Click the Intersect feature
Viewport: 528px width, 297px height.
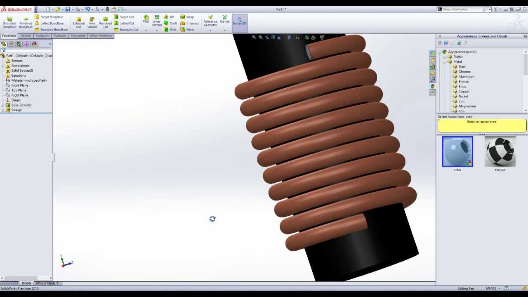pyautogui.click(x=189, y=23)
